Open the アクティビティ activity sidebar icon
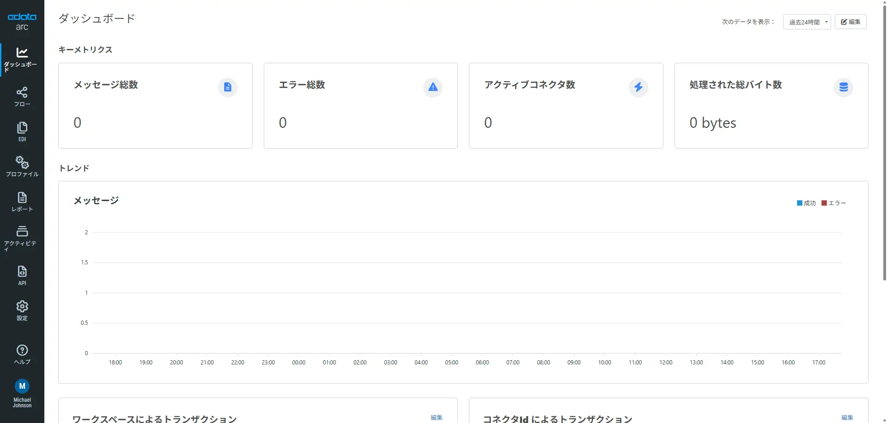Viewport: 887px width, 423px height. pyautogui.click(x=22, y=231)
